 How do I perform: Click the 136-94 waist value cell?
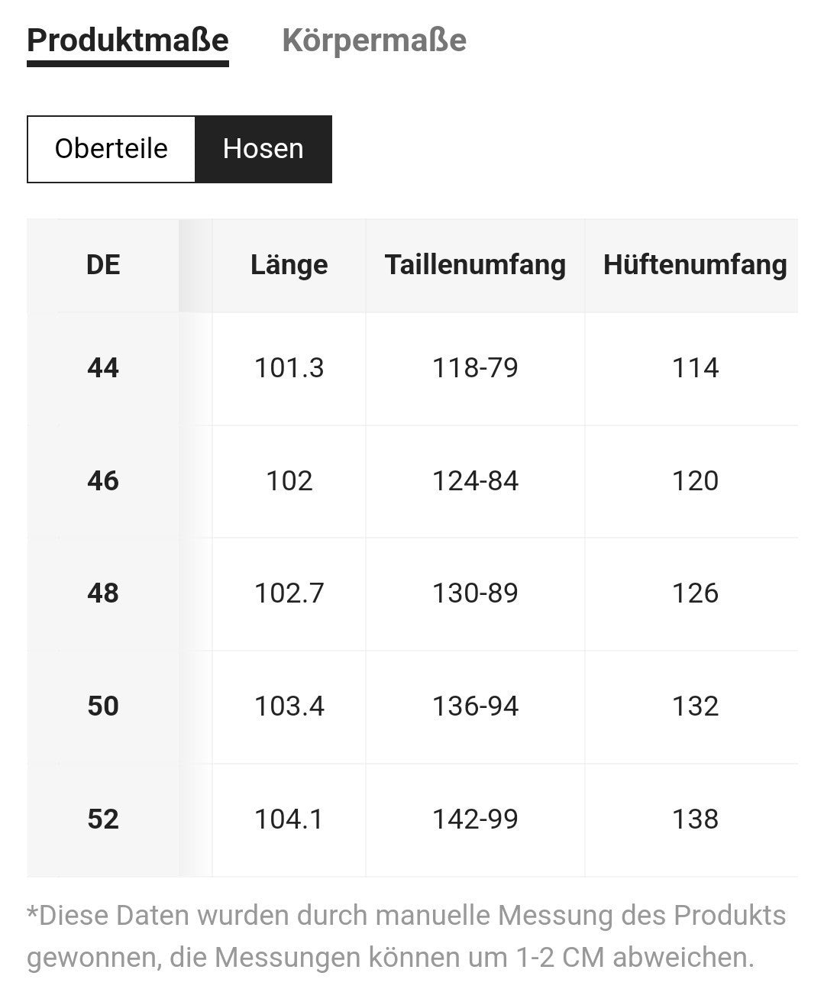click(x=475, y=706)
